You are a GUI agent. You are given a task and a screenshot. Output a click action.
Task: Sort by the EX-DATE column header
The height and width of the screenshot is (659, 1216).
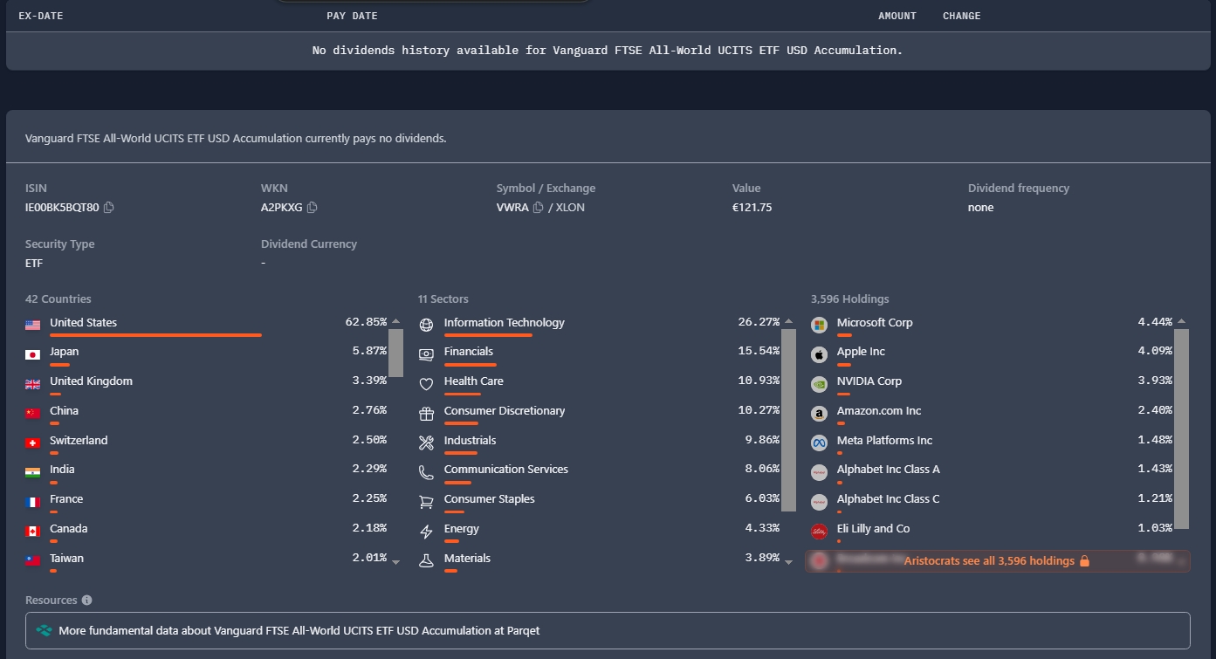(41, 16)
